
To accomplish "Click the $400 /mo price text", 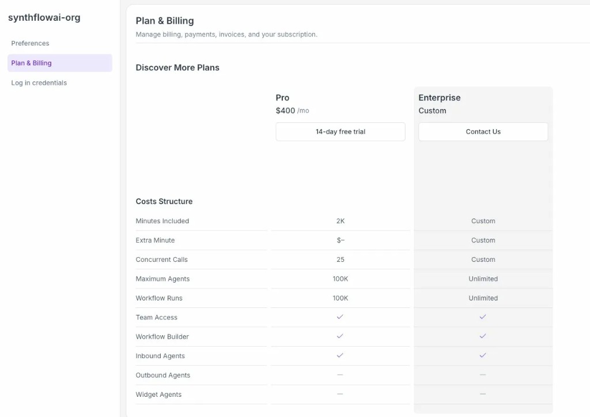I will pyautogui.click(x=292, y=111).
